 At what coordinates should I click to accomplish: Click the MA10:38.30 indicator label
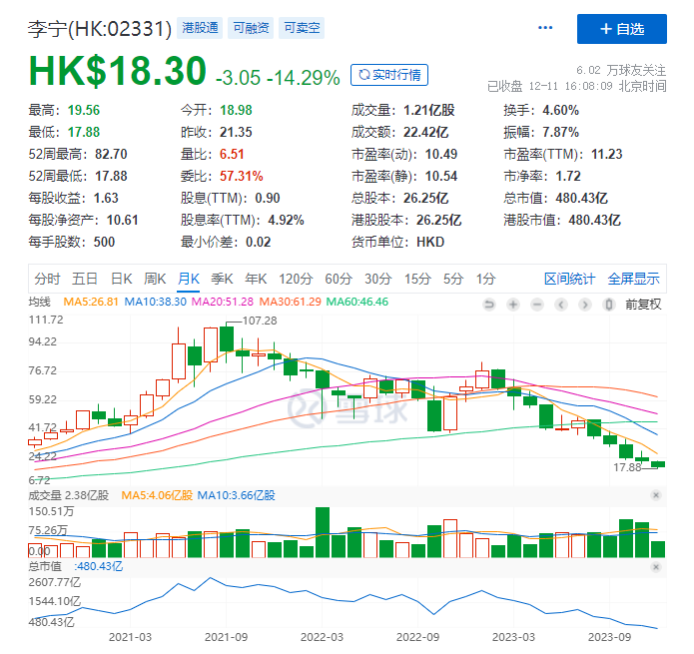(156, 302)
